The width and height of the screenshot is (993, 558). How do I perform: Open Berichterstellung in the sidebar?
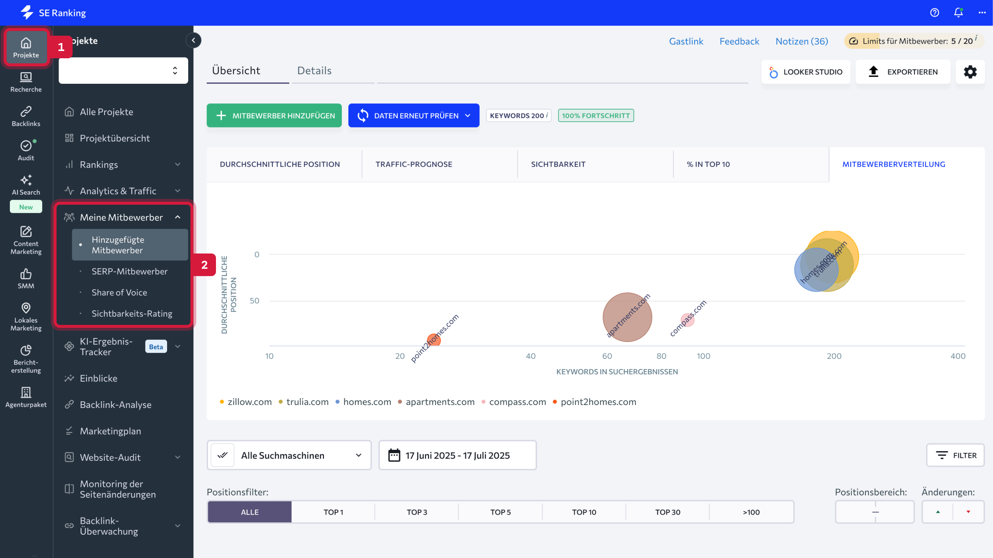(x=26, y=359)
